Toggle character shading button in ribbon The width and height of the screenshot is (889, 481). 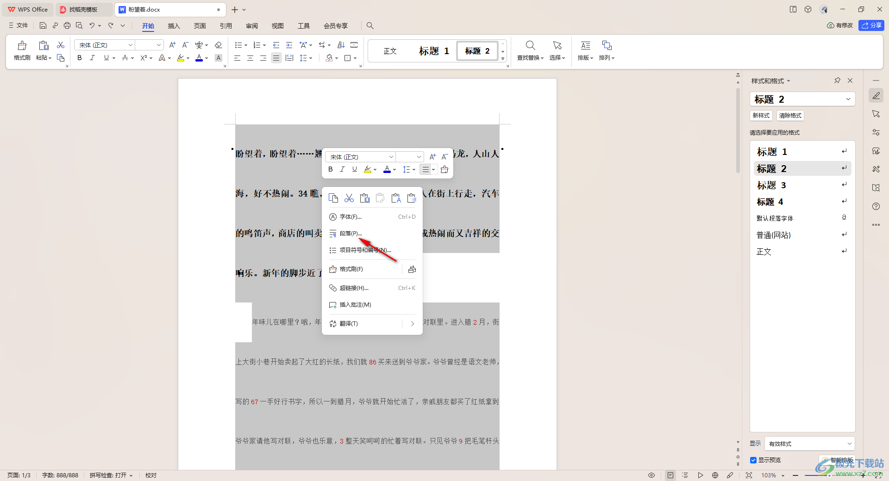point(219,58)
